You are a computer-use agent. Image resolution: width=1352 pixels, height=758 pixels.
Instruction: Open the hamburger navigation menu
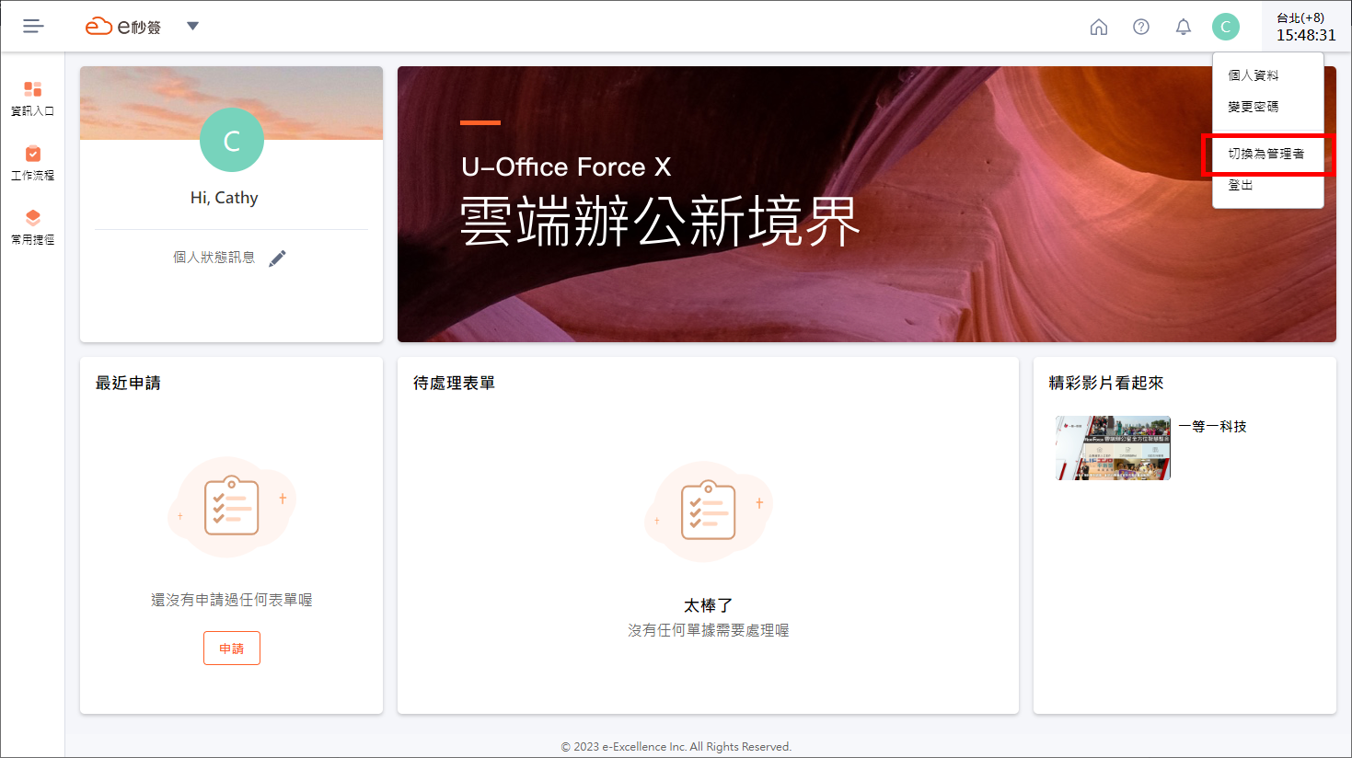(33, 26)
